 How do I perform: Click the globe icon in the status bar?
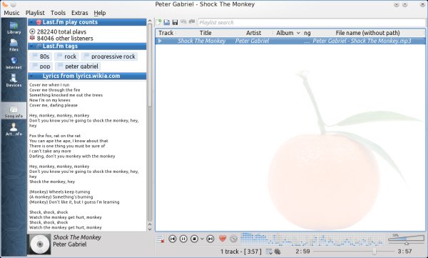coord(277,252)
